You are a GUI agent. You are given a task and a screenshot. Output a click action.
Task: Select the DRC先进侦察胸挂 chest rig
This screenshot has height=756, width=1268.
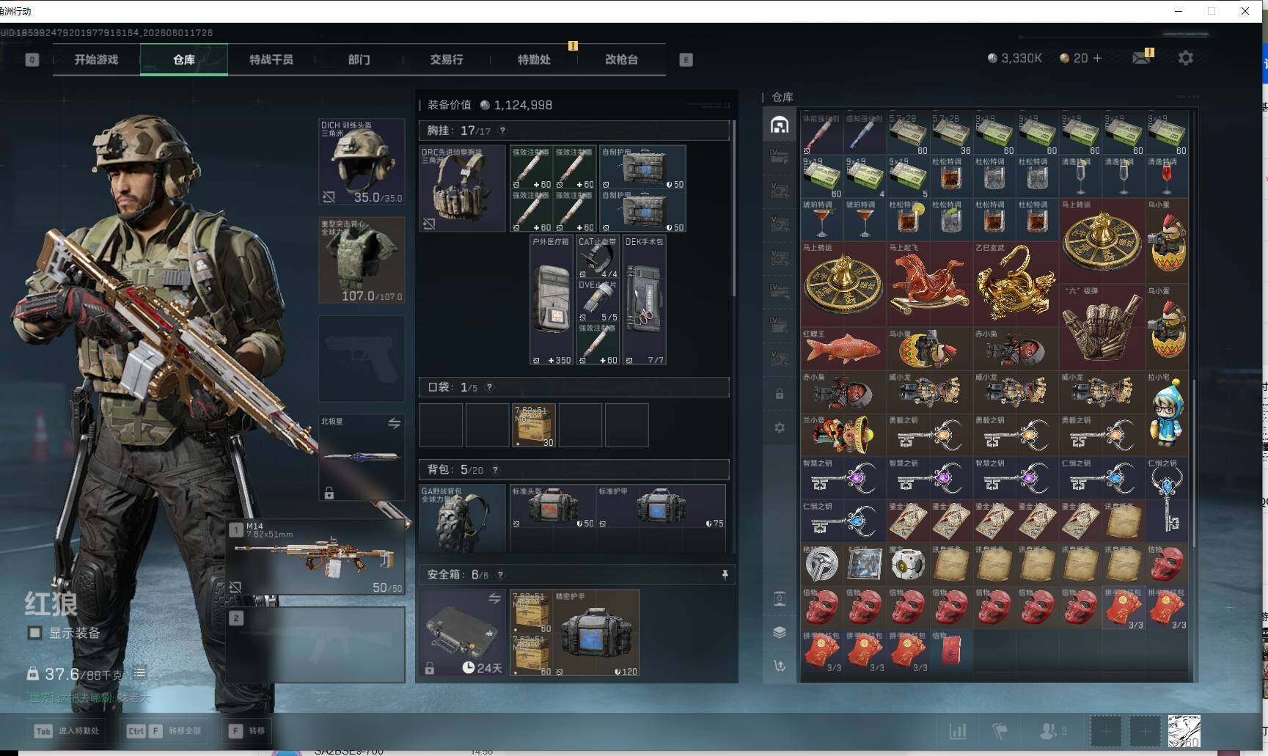[462, 188]
